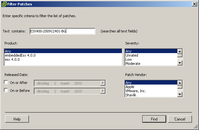
Task: Click the Text contains input field
Action: click(62, 31)
